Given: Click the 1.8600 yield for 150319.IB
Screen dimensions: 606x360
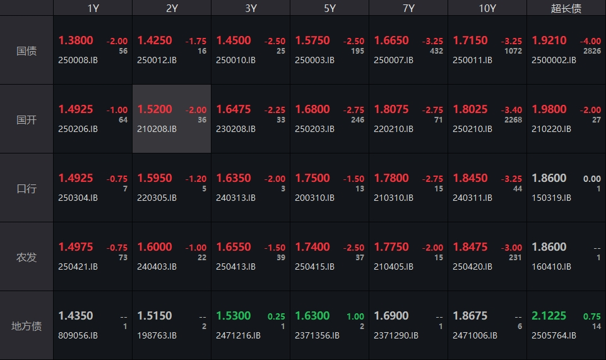Looking at the screenshot, I should 549,178.
